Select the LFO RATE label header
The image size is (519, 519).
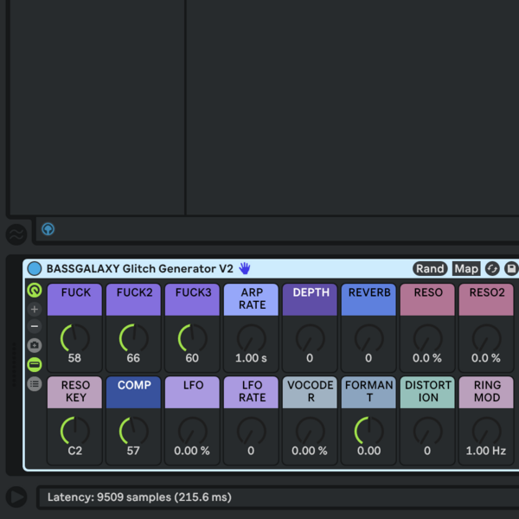[251, 392]
